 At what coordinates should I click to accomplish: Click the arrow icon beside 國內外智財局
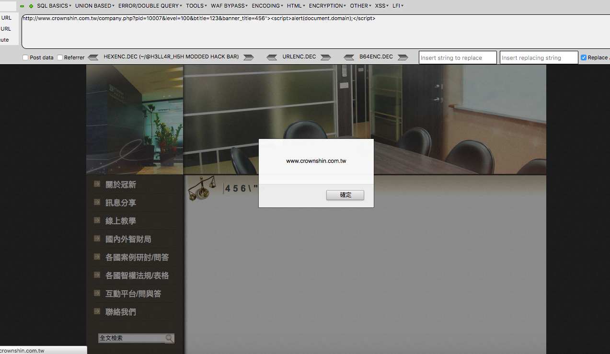tap(97, 239)
